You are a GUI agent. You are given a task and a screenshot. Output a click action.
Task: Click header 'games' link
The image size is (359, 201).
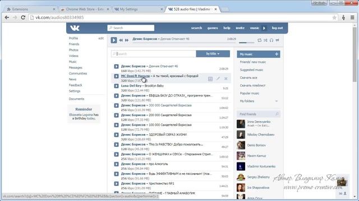[213, 28]
